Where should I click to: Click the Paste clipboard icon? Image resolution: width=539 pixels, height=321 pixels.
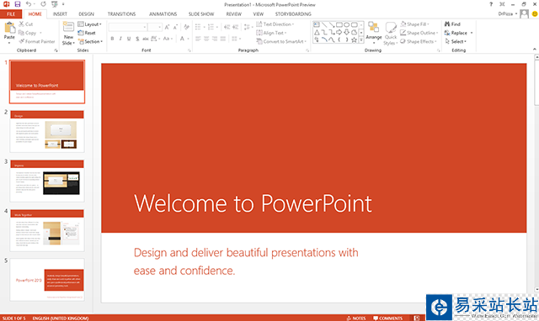(x=9, y=28)
